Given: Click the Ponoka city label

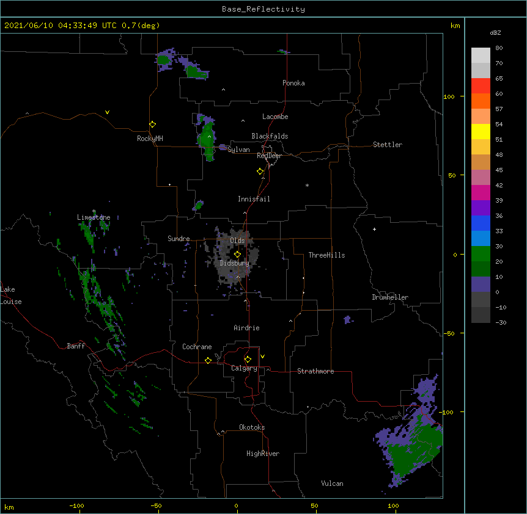Looking at the screenshot, I should coord(293,83).
